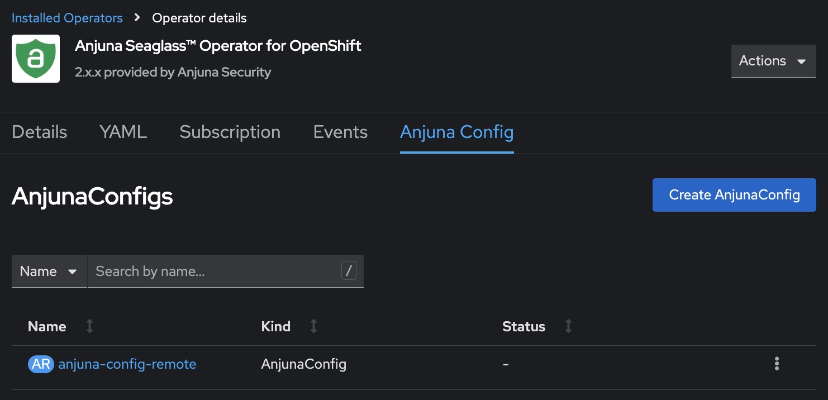The image size is (828, 400).
Task: Navigate back via Installed Operators breadcrumb link
Action: (x=66, y=18)
